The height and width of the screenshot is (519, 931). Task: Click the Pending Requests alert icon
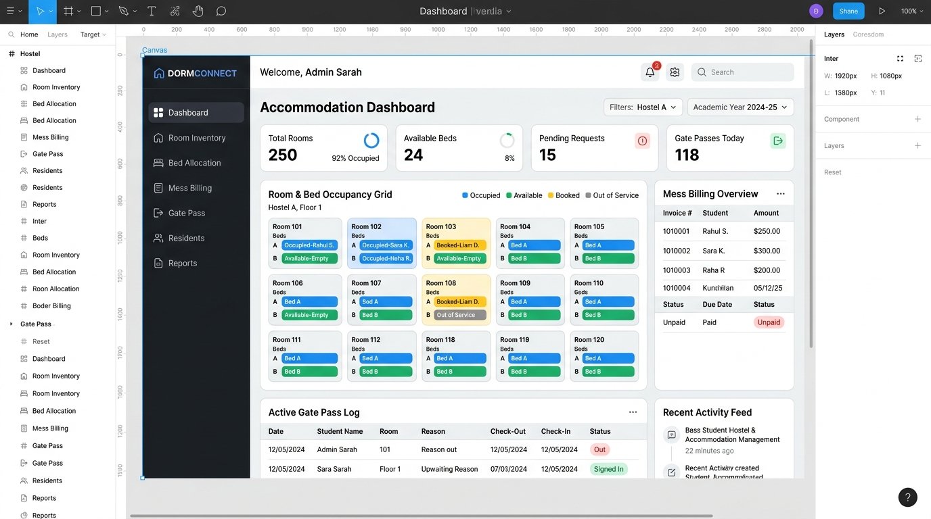pos(642,141)
